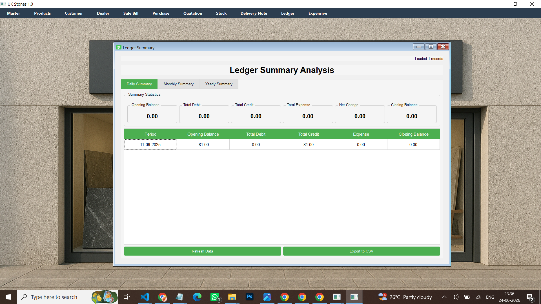Select the 0.00 cell under Total Debit column
Image resolution: width=541 pixels, height=304 pixels.
pos(256,145)
